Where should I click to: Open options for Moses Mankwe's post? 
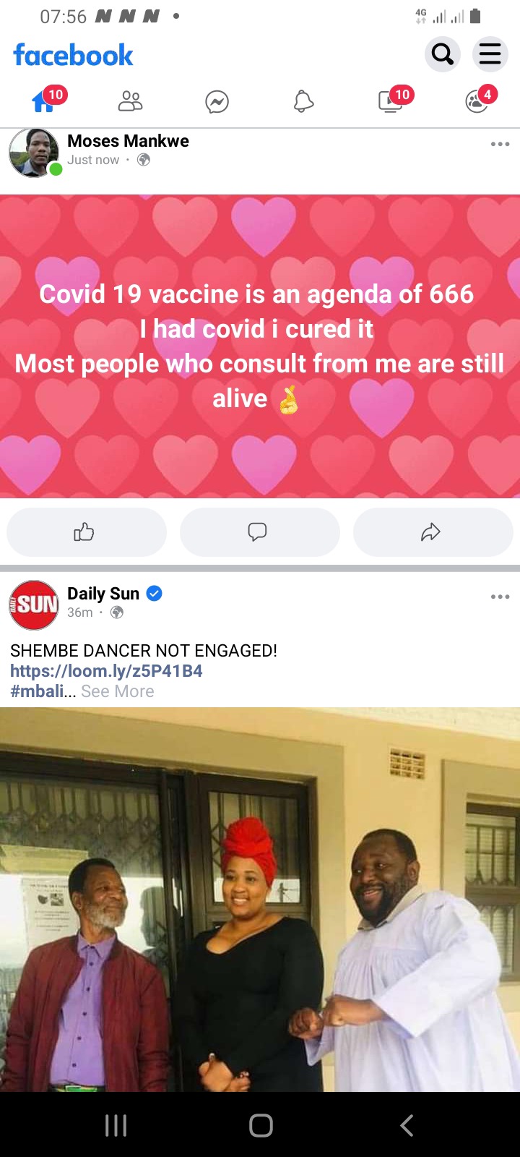tap(500, 144)
